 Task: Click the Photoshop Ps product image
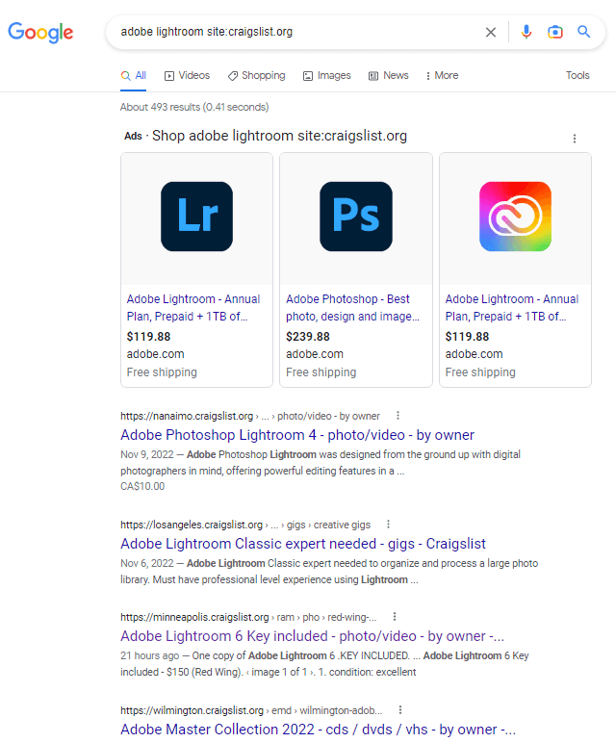[356, 217]
